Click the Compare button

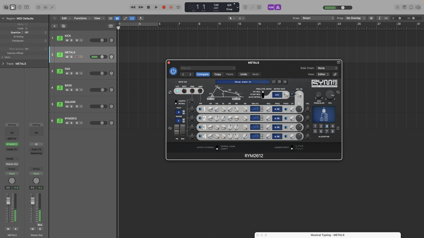(203, 74)
